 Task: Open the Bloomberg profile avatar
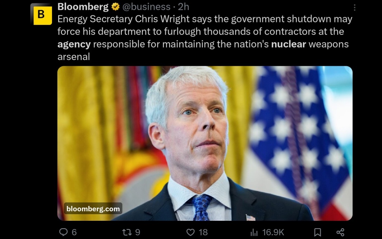pos(41,14)
